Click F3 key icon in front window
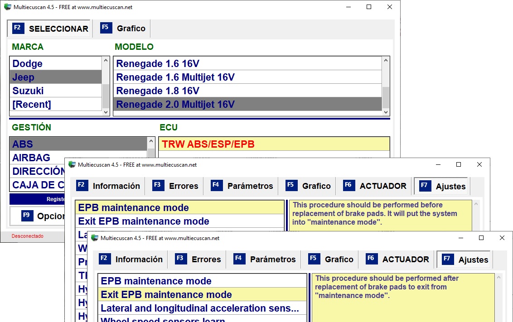Screen dimensions: 513x322 coord(181,259)
